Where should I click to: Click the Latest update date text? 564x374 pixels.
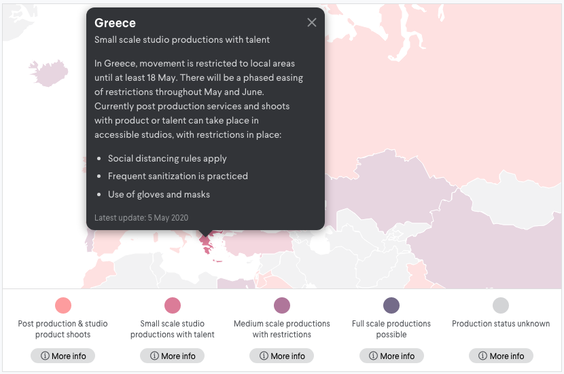(141, 218)
